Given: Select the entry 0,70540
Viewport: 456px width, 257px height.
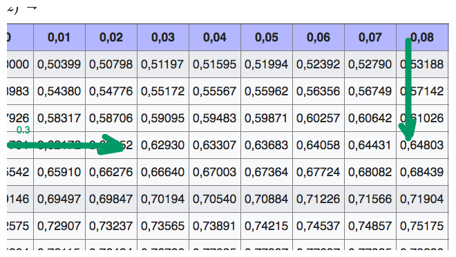Looking at the screenshot, I should click(x=215, y=199).
